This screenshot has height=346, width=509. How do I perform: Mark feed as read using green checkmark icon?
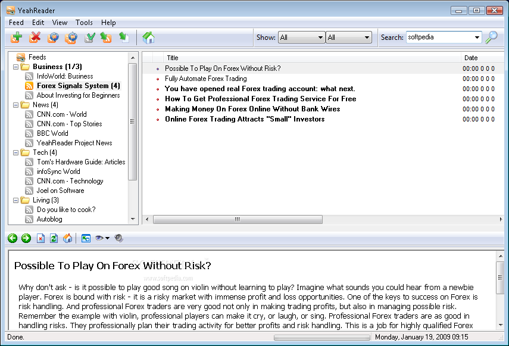89,38
